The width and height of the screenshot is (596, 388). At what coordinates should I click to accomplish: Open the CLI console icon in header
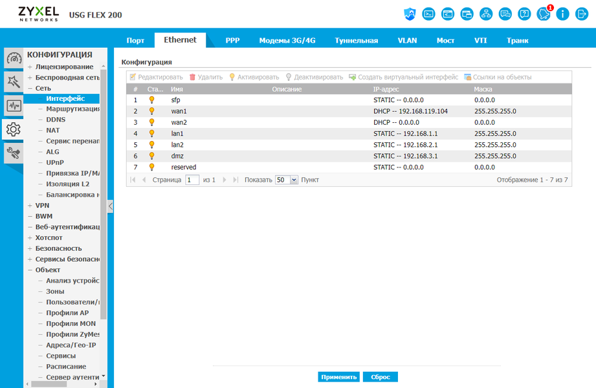tap(428, 14)
